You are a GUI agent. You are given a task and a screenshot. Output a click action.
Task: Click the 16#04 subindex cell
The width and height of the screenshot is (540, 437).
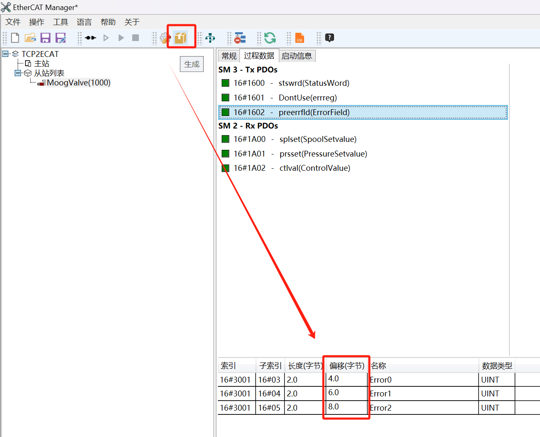[270, 393]
